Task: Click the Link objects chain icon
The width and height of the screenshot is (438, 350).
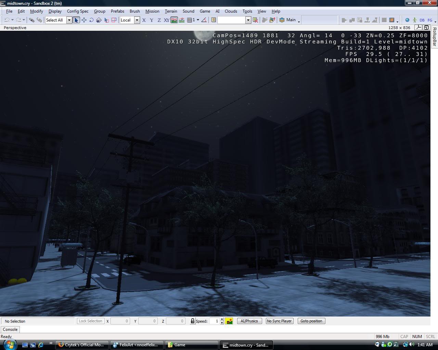Action: coord(31,20)
